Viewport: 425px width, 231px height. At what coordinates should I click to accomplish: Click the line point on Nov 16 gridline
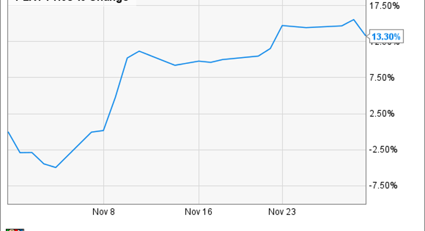click(x=199, y=61)
